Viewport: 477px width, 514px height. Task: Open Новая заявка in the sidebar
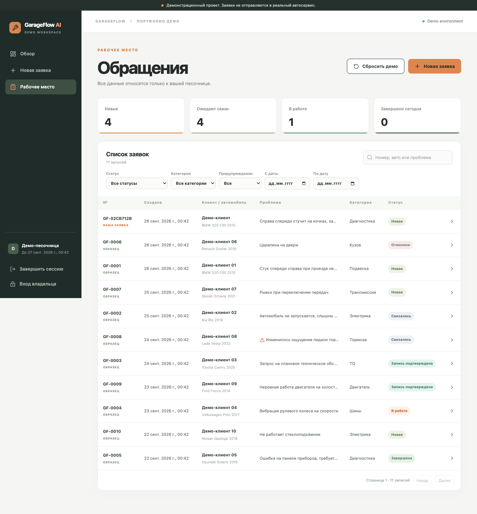point(41,70)
